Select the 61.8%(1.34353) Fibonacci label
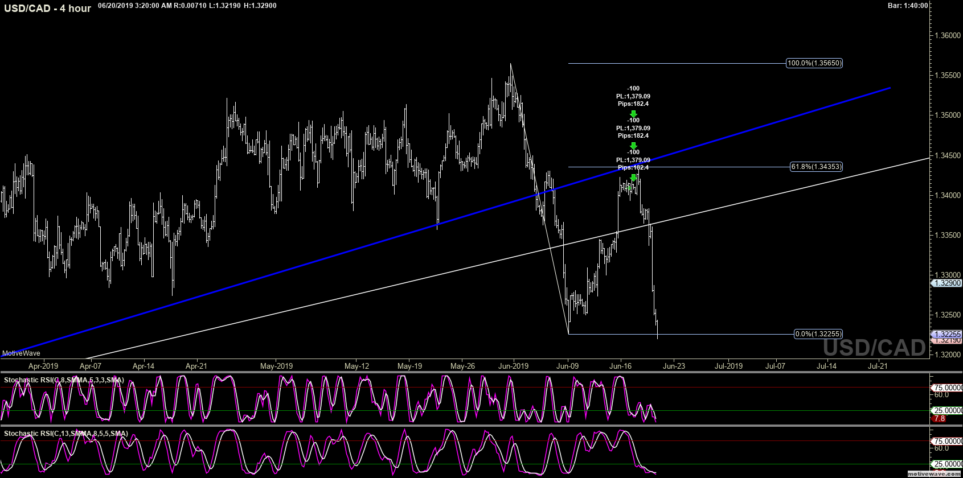Viewport: 963px width, 478px height. pos(816,167)
